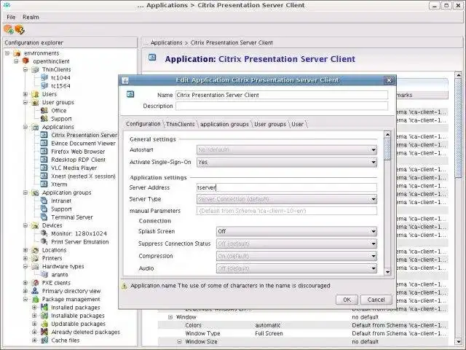Click the Office user group icon
Viewport: 466px width, 350px height.
pos(44,110)
